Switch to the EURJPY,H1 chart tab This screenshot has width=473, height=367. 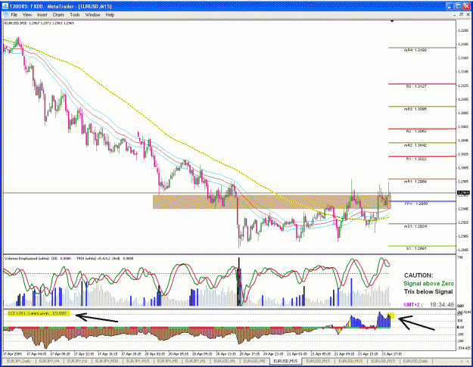coord(77,361)
